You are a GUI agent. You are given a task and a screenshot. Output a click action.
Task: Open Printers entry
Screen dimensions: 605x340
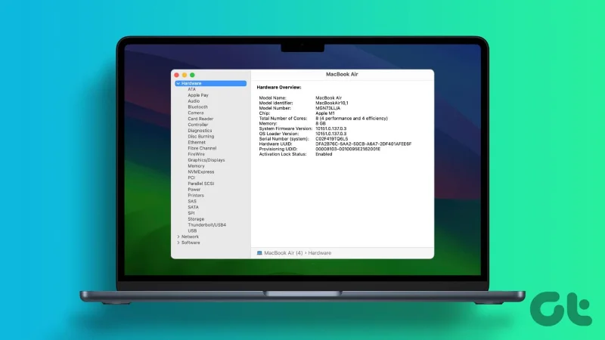pyautogui.click(x=196, y=196)
